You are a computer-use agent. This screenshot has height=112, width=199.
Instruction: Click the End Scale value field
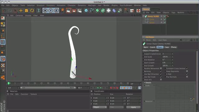(167, 57)
